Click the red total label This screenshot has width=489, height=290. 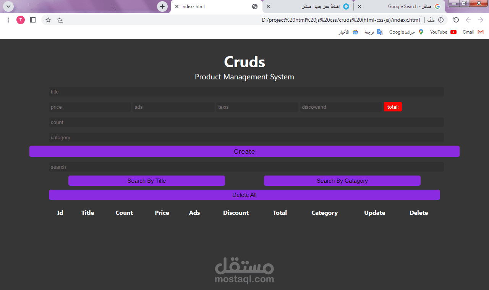[x=393, y=106]
